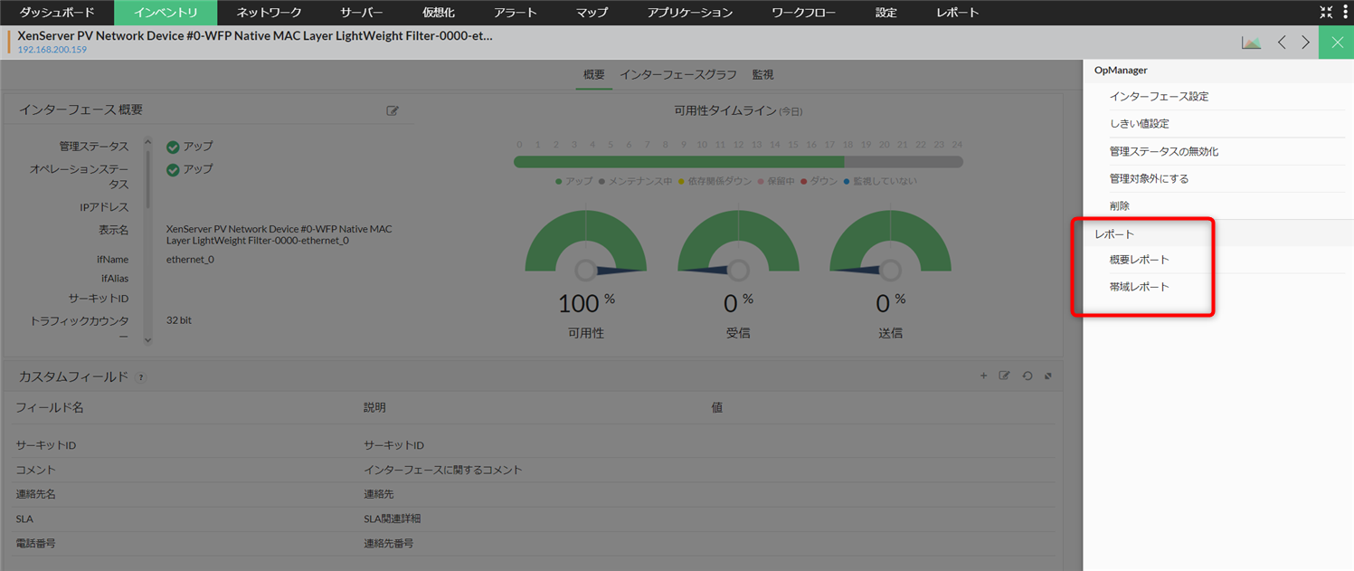Image resolution: width=1354 pixels, height=571 pixels.
Task: Open 帯域レポート in side menu
Action: click(x=1140, y=287)
